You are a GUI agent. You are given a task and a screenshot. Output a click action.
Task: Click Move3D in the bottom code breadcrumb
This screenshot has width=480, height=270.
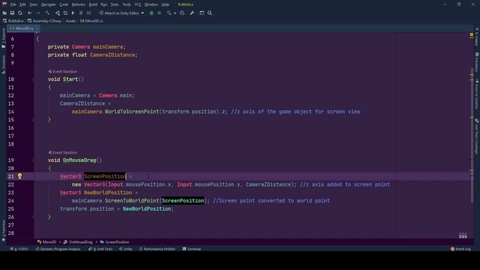point(46,241)
